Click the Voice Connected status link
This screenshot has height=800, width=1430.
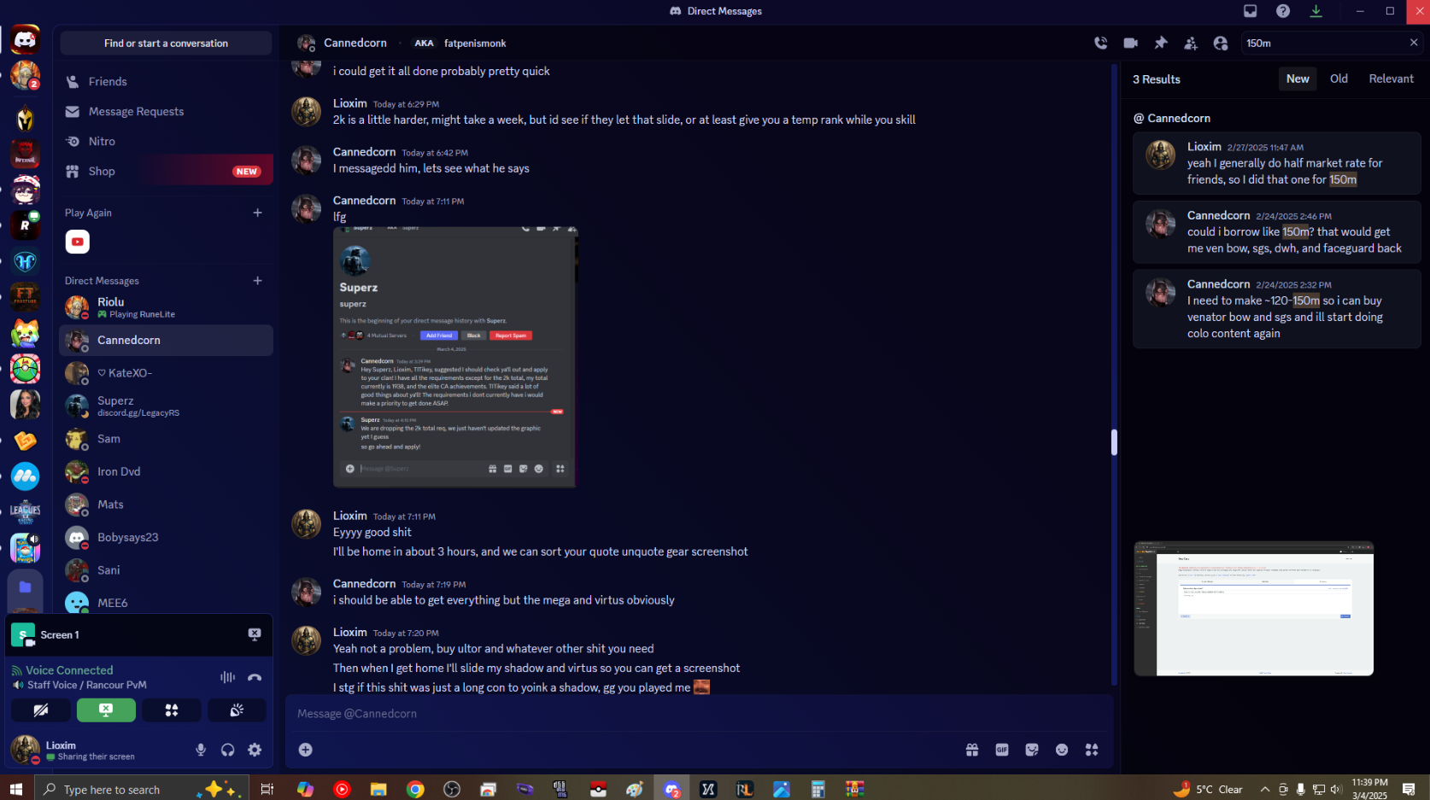tap(69, 670)
